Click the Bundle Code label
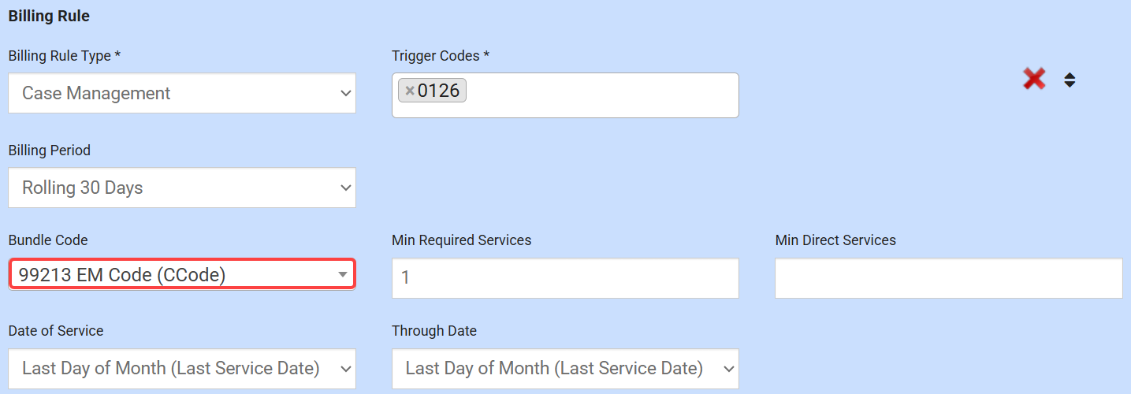The width and height of the screenshot is (1131, 394). (48, 240)
